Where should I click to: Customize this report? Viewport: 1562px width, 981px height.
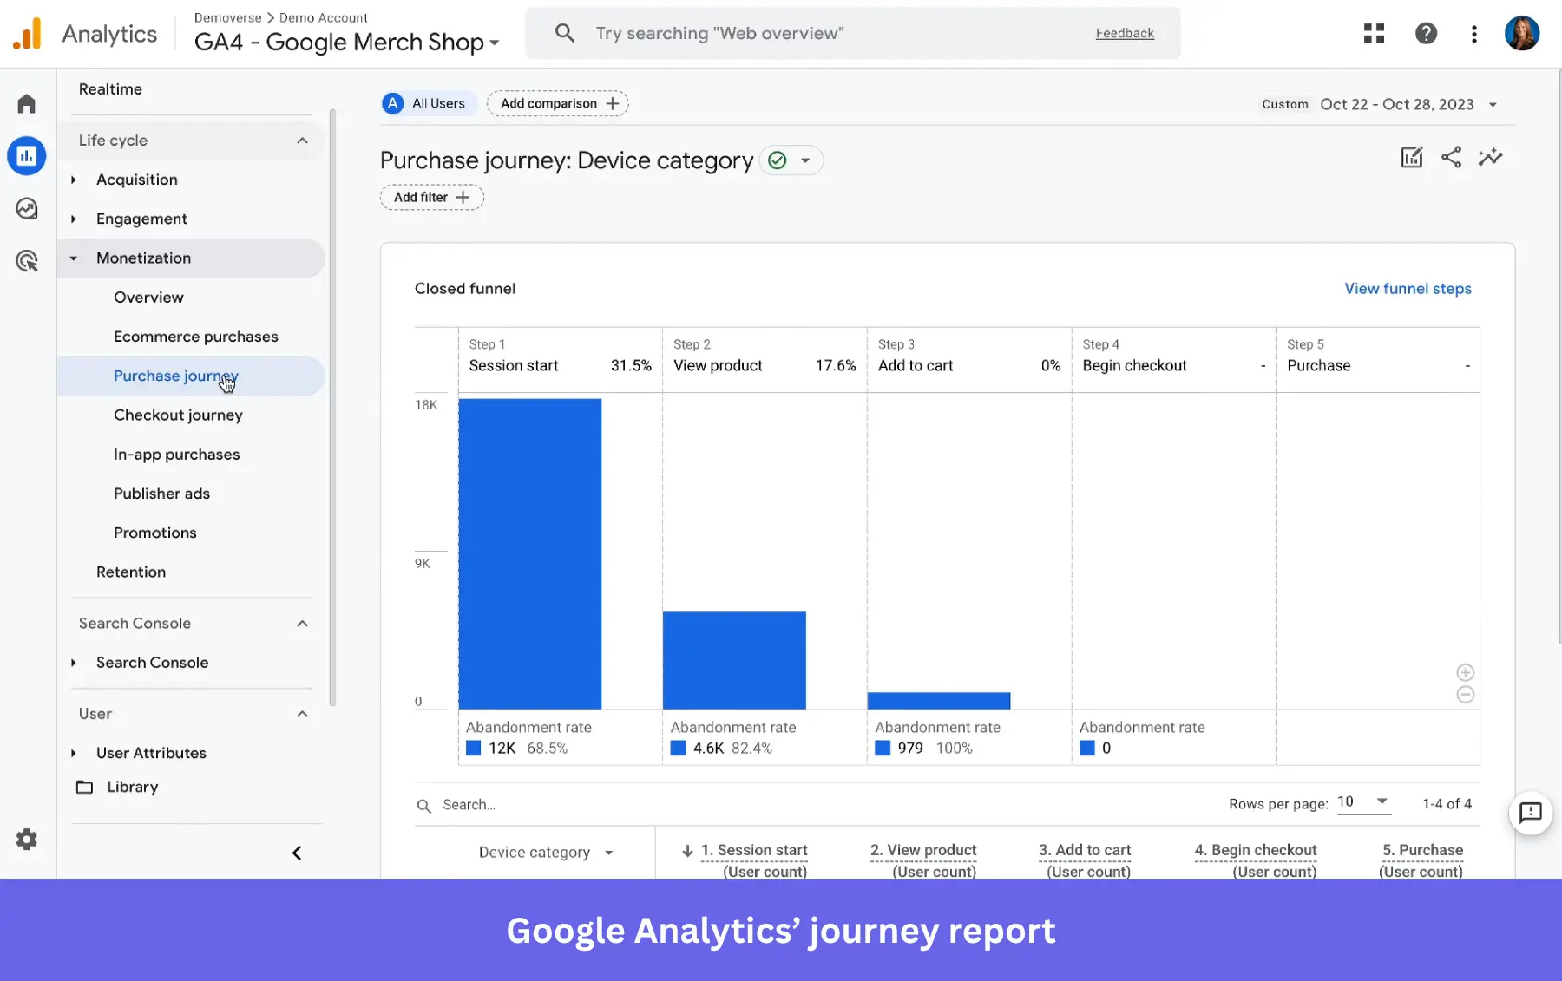tap(1411, 157)
